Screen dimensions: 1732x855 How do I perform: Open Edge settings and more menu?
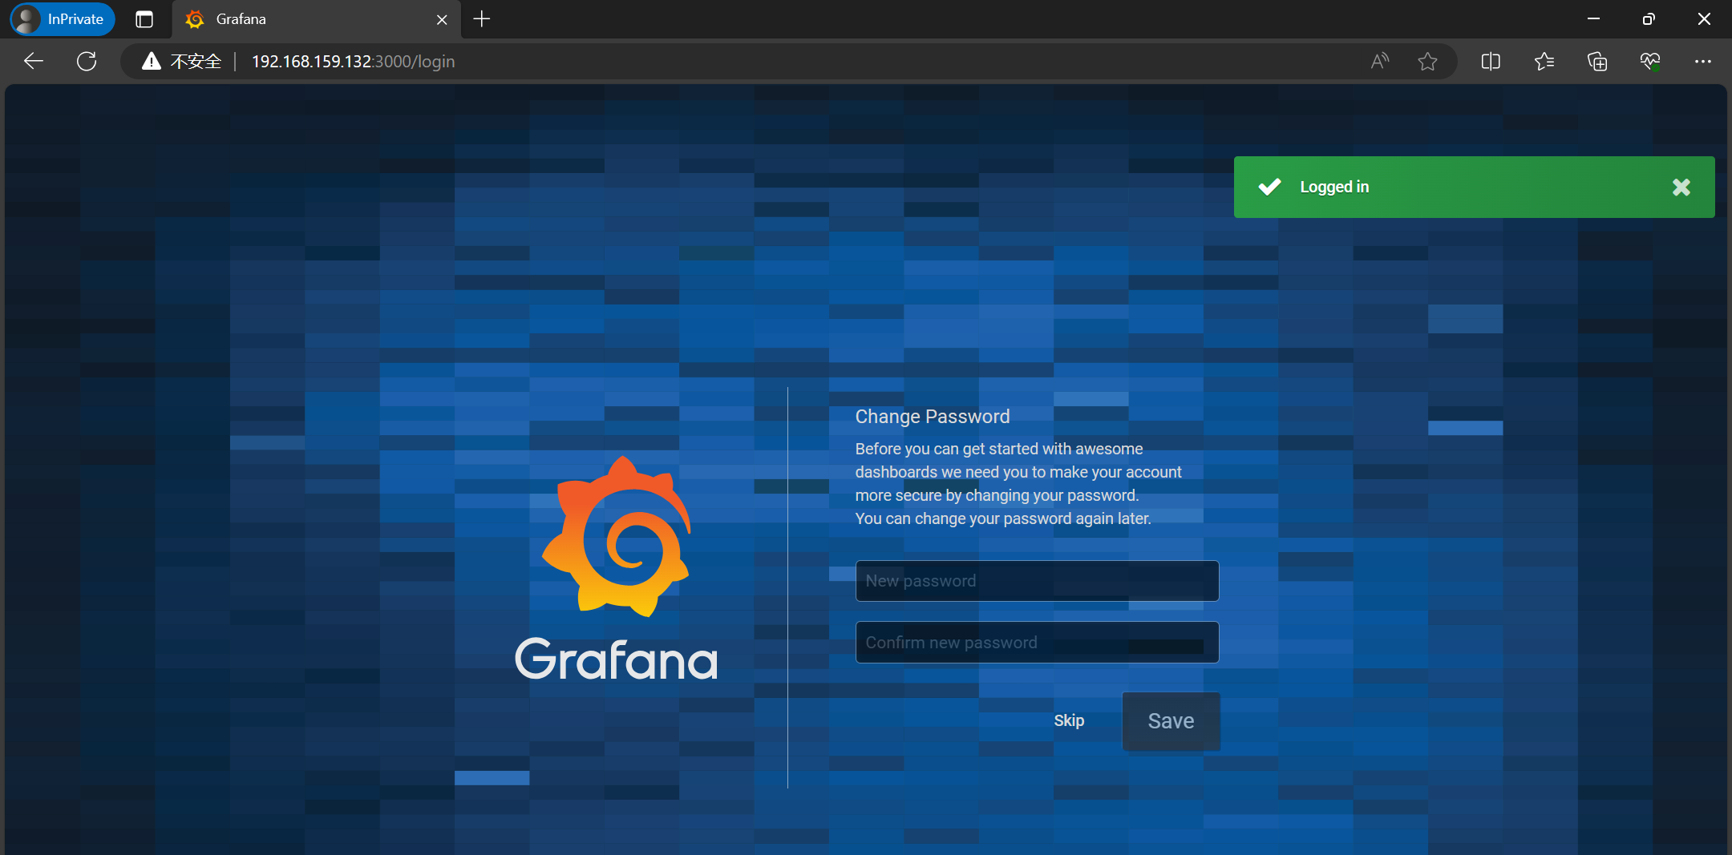click(1702, 61)
